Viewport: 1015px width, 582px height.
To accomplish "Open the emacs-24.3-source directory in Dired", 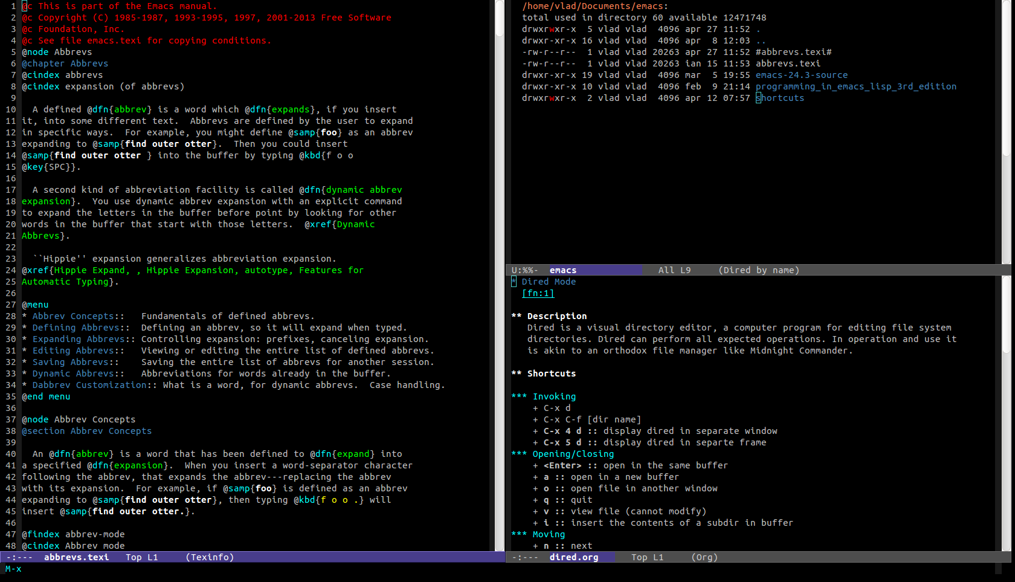I will point(801,75).
